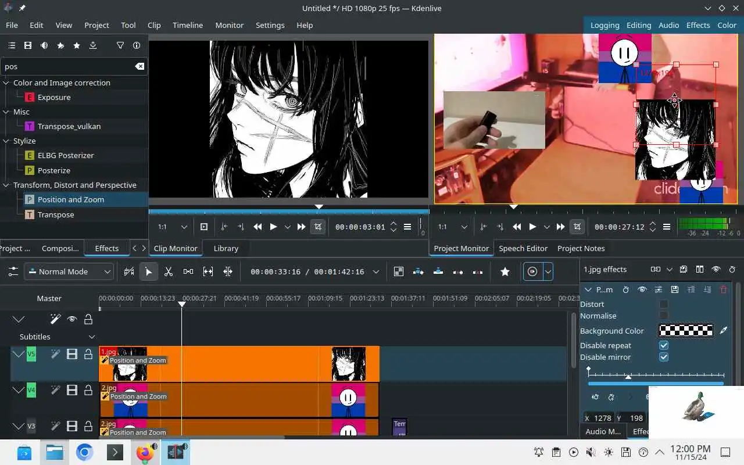Select the spacer tool in timeline toolbar
The width and height of the screenshot is (744, 465).
(188, 271)
